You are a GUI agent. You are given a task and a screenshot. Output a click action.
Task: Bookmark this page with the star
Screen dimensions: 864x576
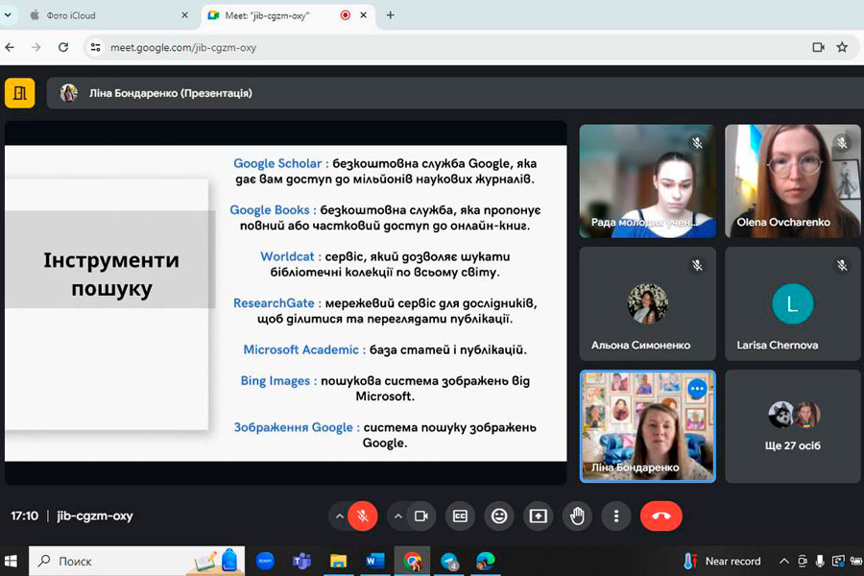pos(842,47)
